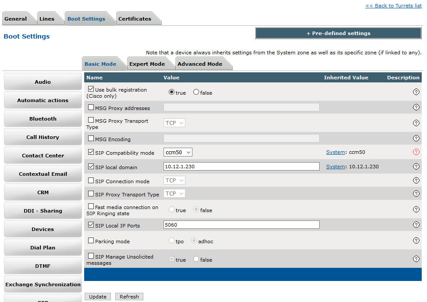The image size is (427, 302).
Task: Open Contact Center settings category
Action: (43, 156)
